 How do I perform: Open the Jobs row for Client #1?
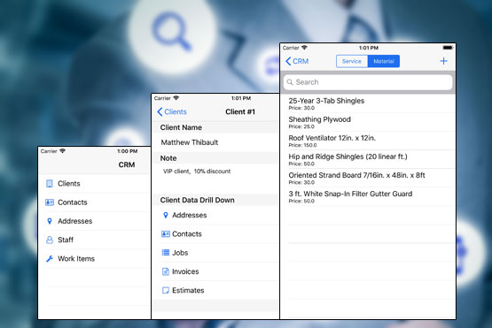point(215,253)
